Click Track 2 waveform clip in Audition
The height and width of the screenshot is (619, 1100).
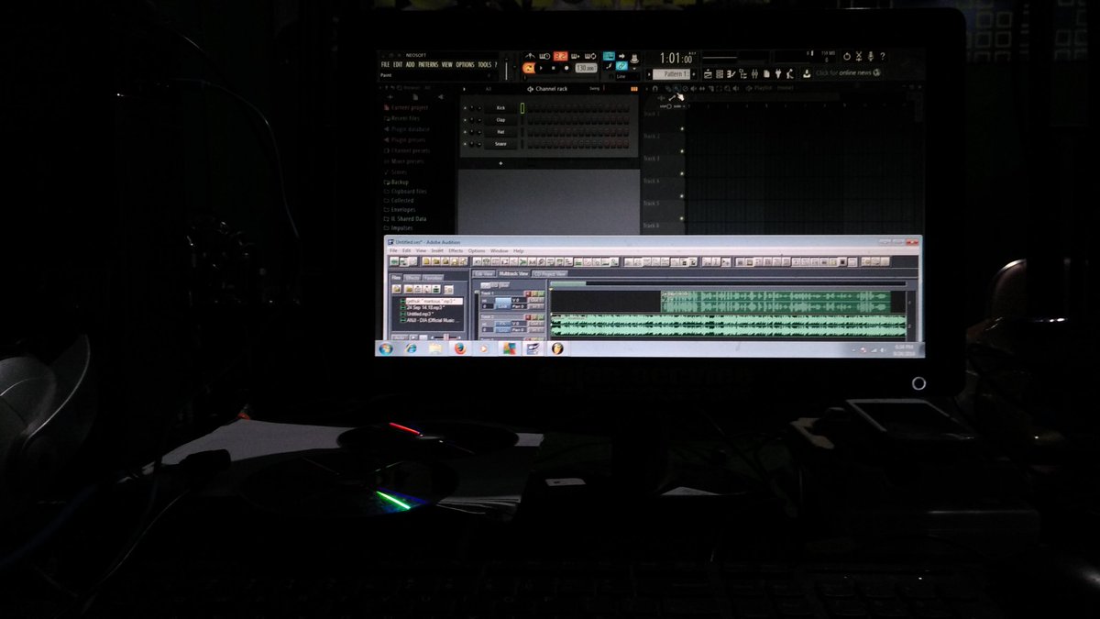(x=729, y=325)
